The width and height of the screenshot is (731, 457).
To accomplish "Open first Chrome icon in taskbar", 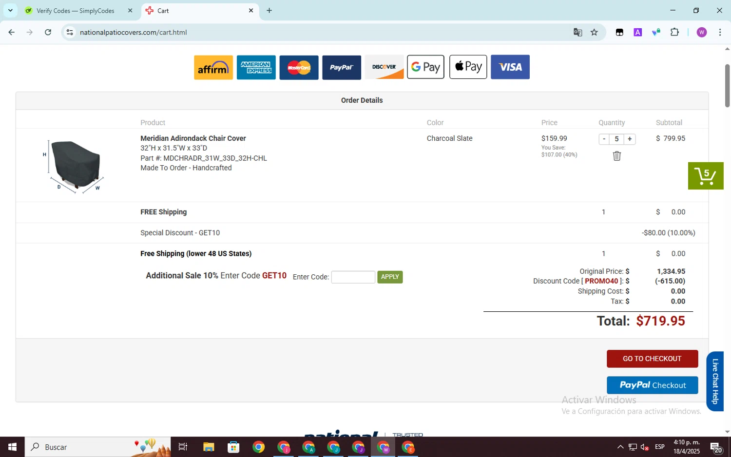I will (x=259, y=447).
